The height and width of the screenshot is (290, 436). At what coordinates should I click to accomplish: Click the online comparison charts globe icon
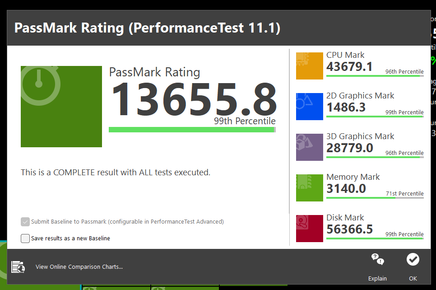click(x=18, y=267)
